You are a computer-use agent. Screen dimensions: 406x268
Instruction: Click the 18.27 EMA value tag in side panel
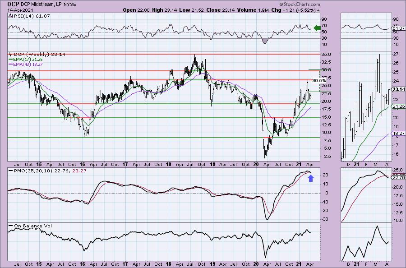point(399,134)
